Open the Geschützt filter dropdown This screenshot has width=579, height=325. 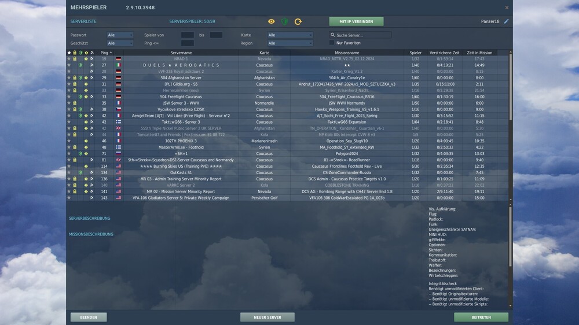120,43
